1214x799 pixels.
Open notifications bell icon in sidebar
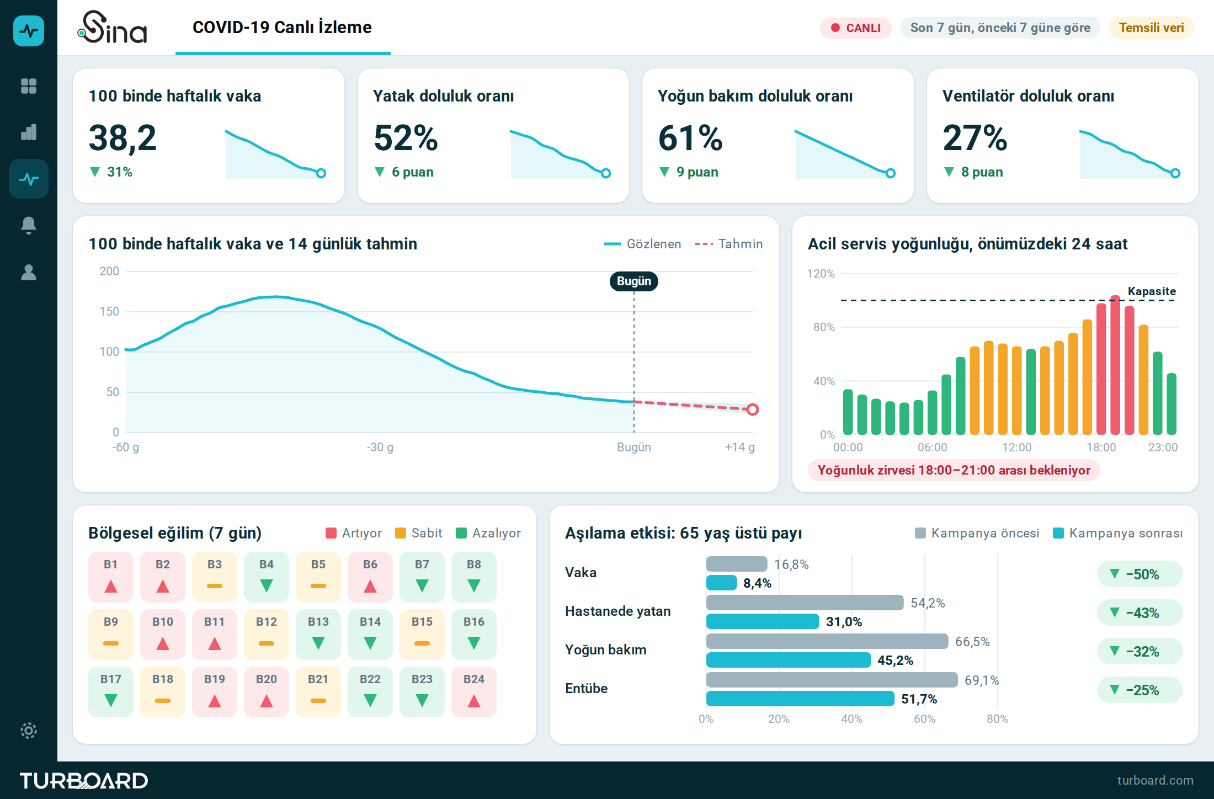point(29,225)
